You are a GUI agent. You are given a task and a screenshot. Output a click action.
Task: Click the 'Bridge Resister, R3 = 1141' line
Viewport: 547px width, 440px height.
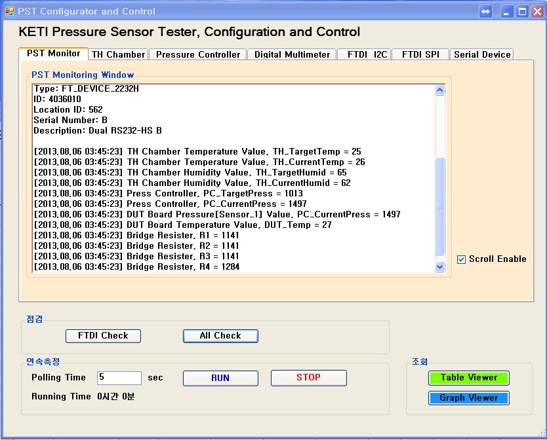(x=136, y=256)
